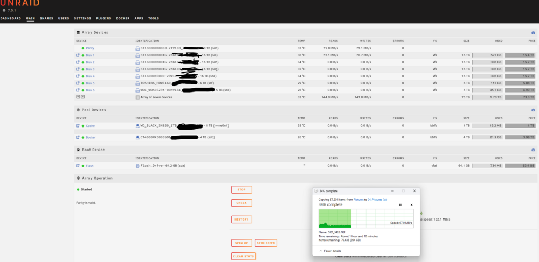Click the blue icon on the Array Devices header
The image size is (539, 262).
point(533,33)
